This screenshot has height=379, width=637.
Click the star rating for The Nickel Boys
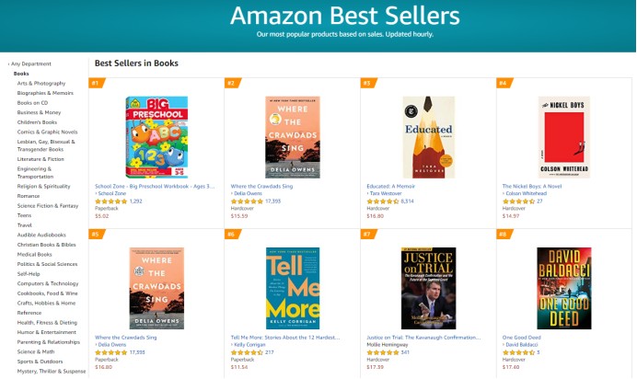pyautogui.click(x=519, y=201)
